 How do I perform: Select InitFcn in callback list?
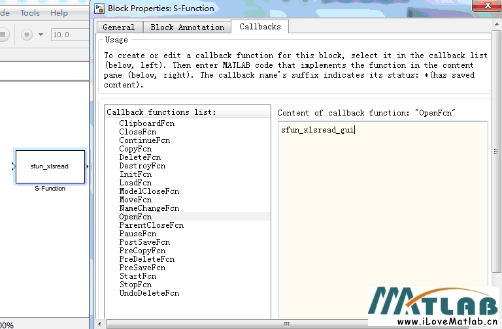[x=135, y=174]
